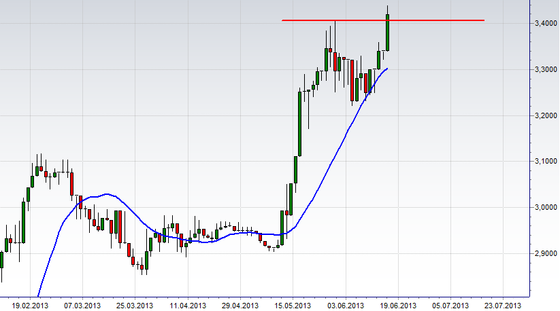Click the 3,3000 price axis label

(546, 69)
